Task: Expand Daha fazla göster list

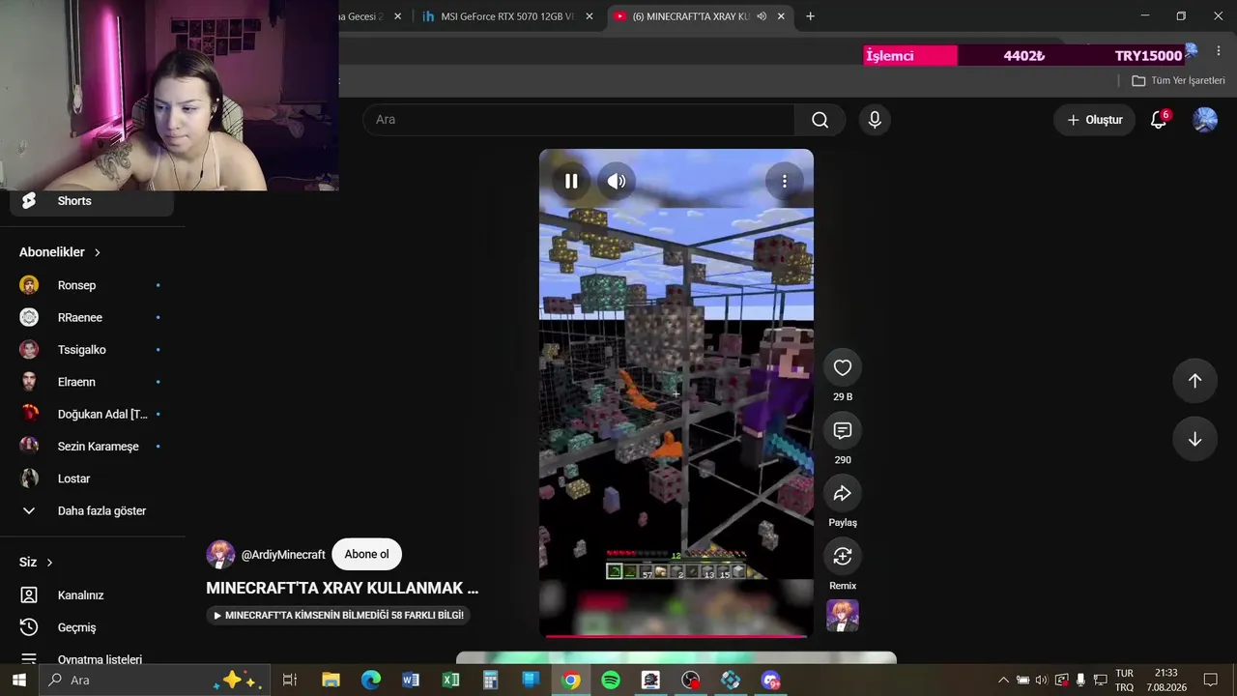Action: (x=92, y=510)
